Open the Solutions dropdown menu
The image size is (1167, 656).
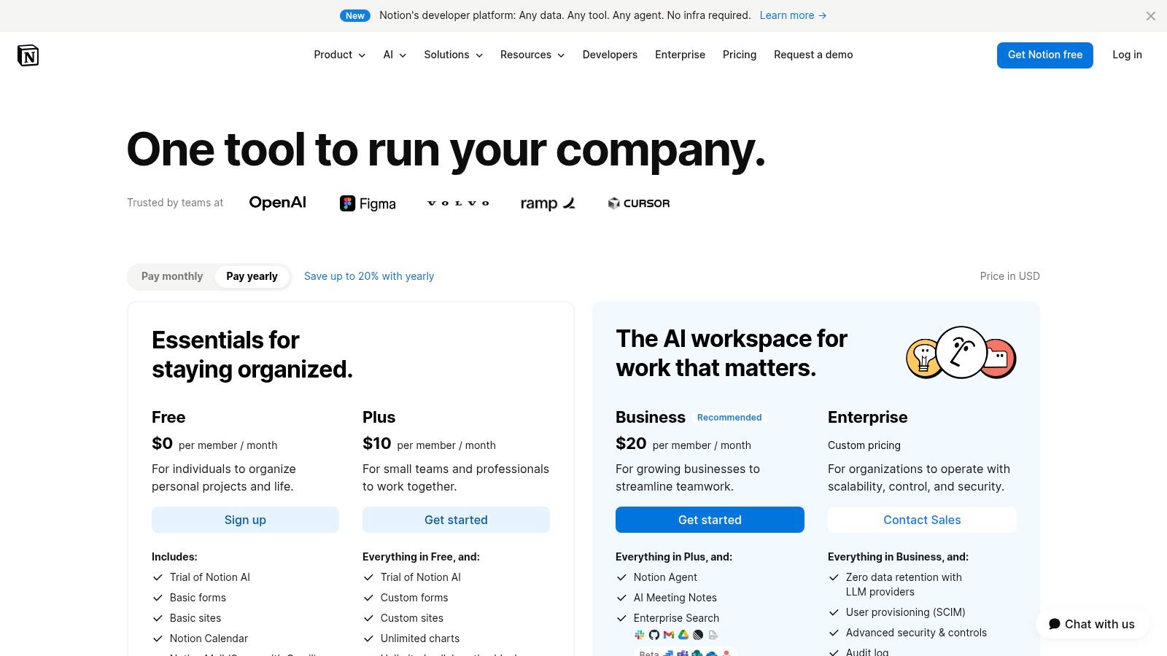point(453,55)
